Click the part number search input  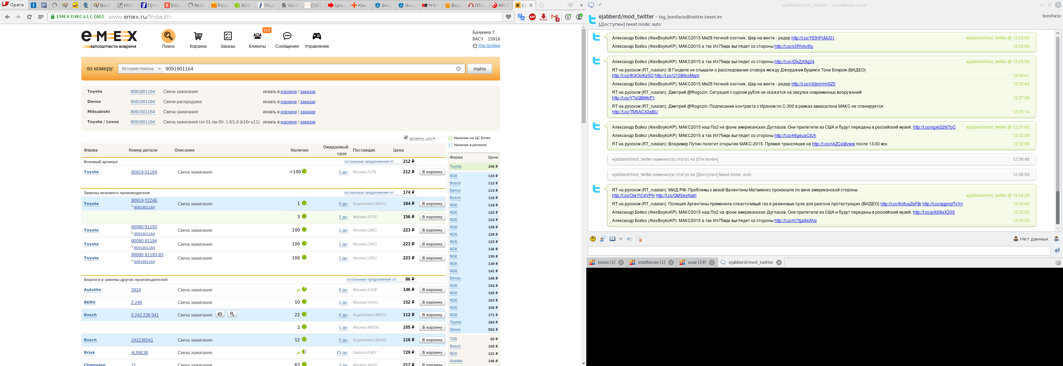pos(309,69)
